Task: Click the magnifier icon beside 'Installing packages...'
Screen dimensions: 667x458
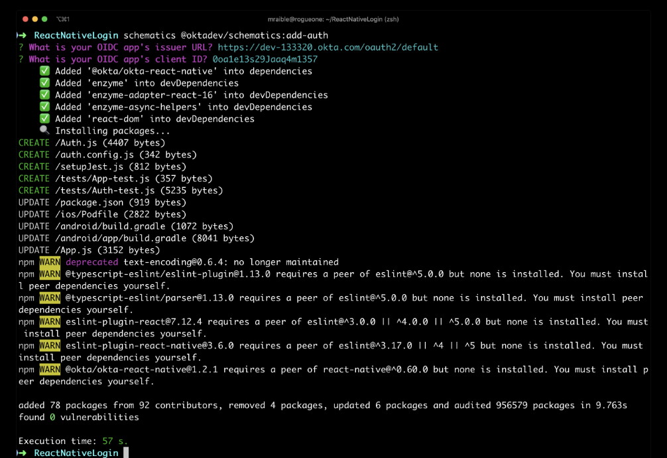Action: [44, 130]
